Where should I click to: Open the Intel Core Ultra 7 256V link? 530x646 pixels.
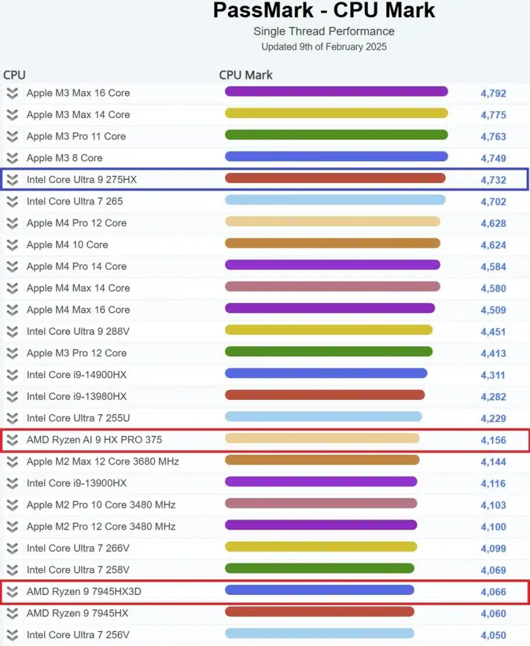point(78,635)
